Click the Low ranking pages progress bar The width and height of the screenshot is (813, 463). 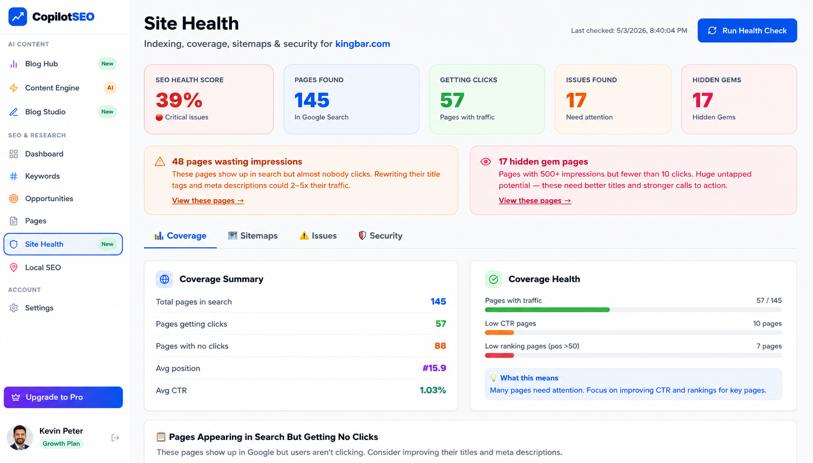click(633, 355)
